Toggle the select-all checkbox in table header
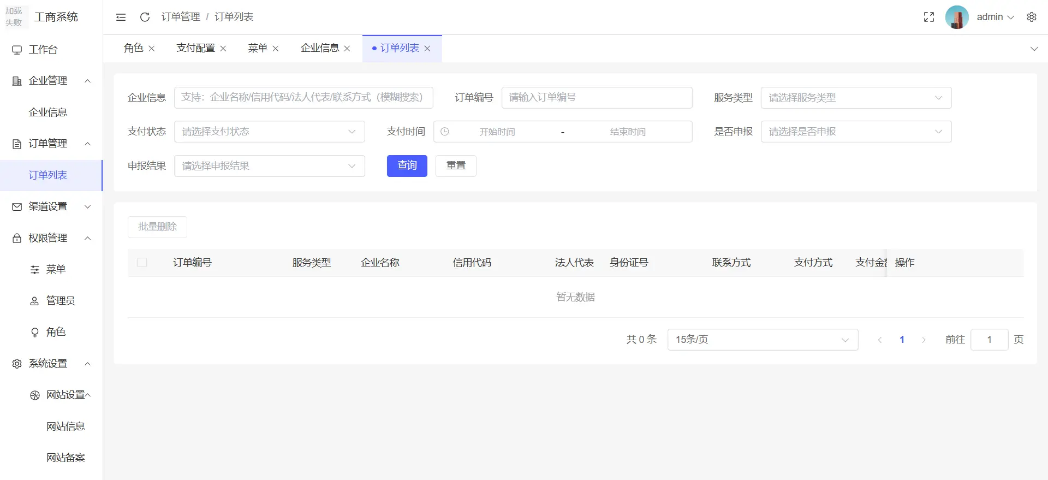 tap(142, 263)
